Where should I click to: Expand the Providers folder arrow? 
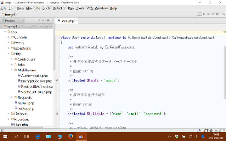[8, 119]
